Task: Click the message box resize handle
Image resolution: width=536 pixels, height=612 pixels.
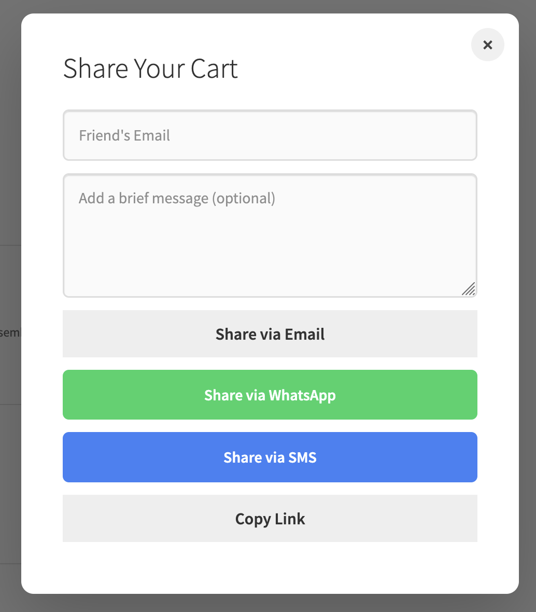Action: 469,289
